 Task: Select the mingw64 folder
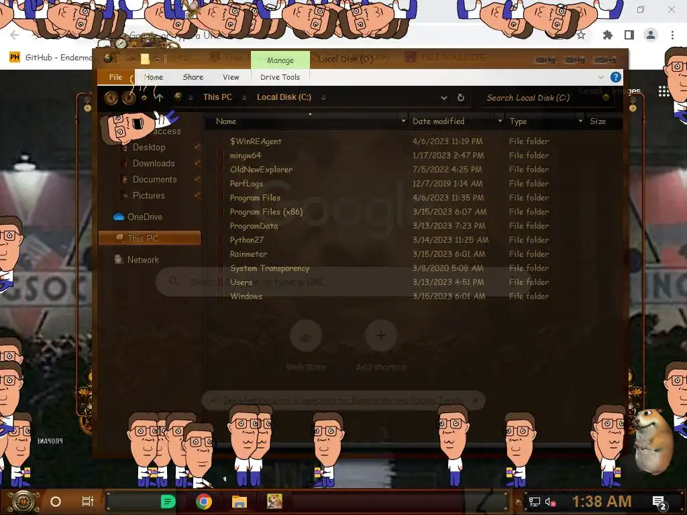246,156
